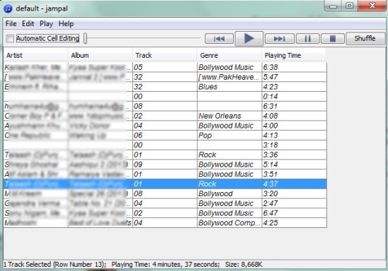Click the playing time 2:47 cell
The height and width of the screenshot is (271, 388).
coord(295,203)
